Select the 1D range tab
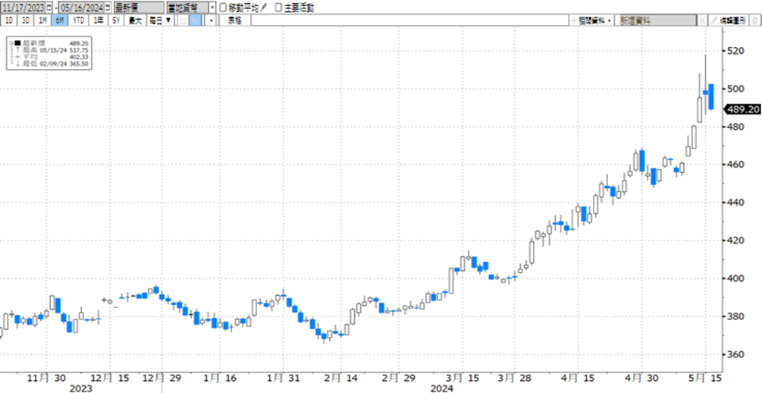 click(x=9, y=20)
